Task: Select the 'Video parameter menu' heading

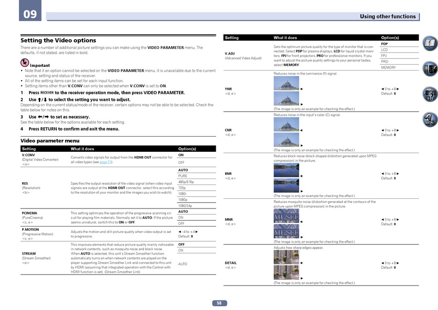Action: pyautogui.click(x=50, y=141)
